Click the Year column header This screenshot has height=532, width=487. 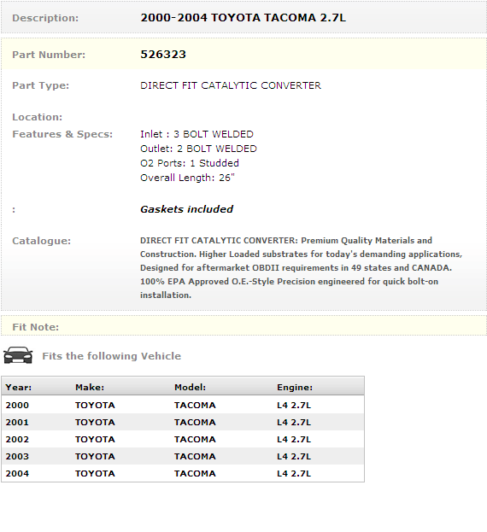(x=19, y=387)
